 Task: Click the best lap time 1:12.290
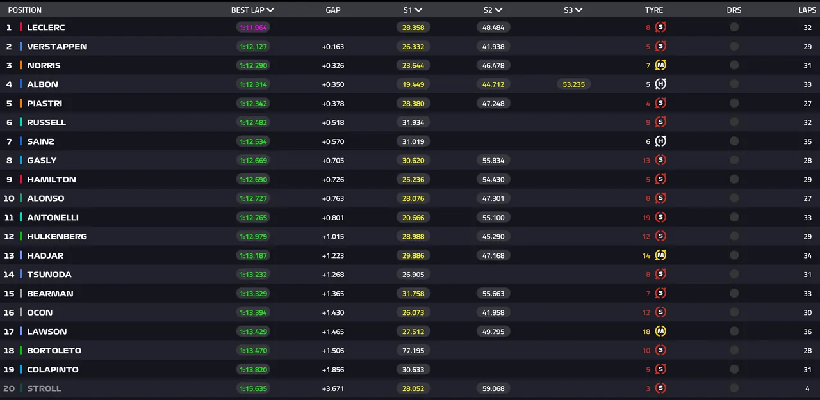[253, 65]
